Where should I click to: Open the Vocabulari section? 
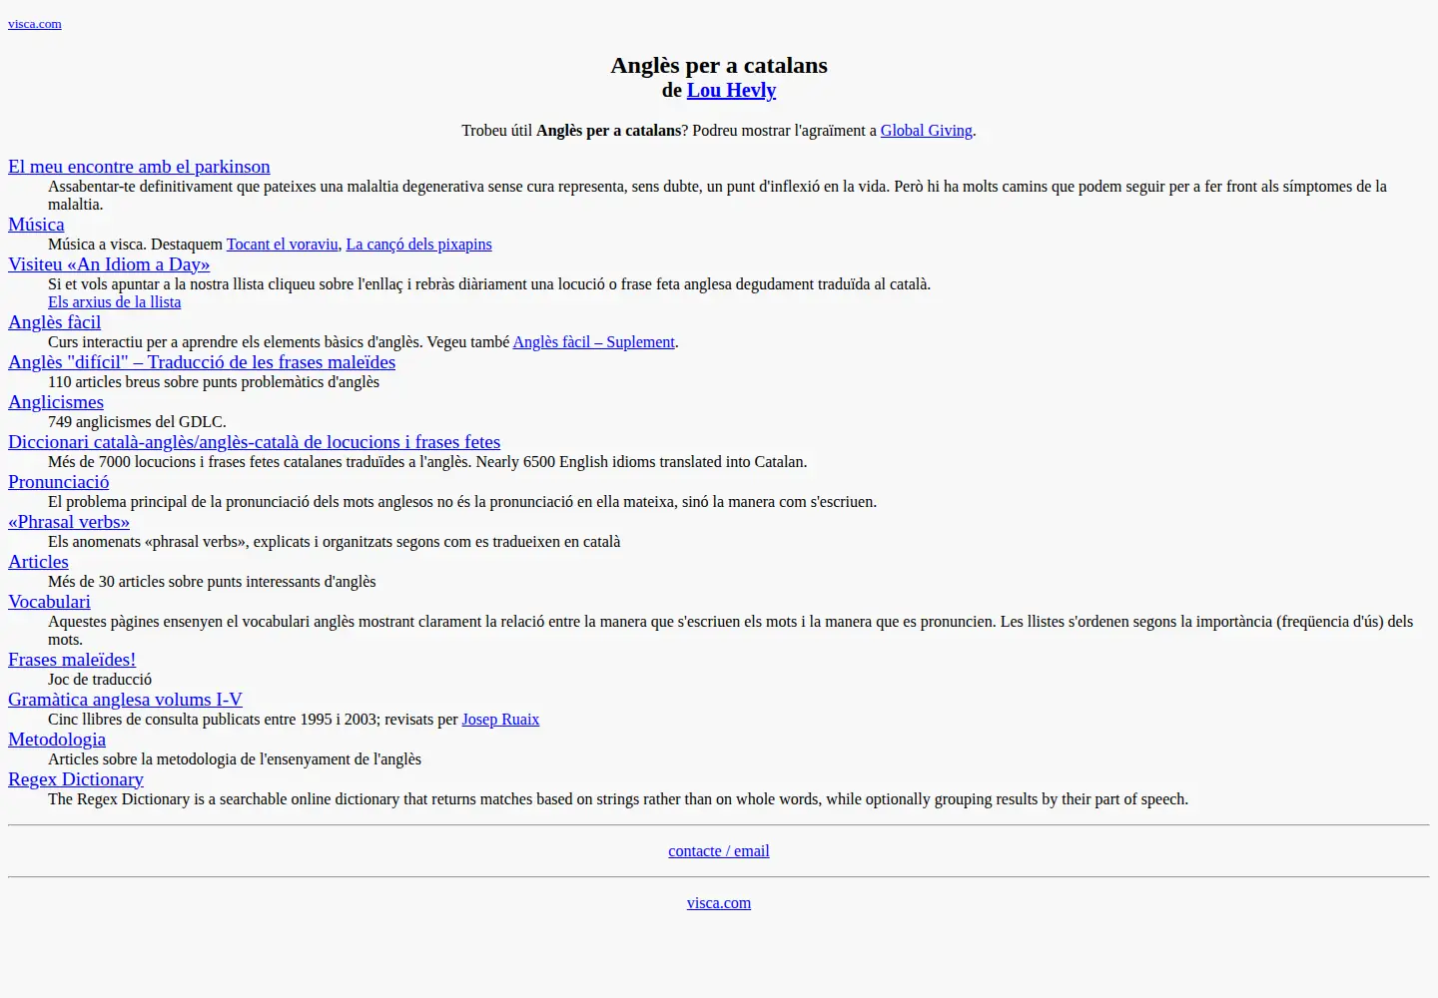point(49,602)
